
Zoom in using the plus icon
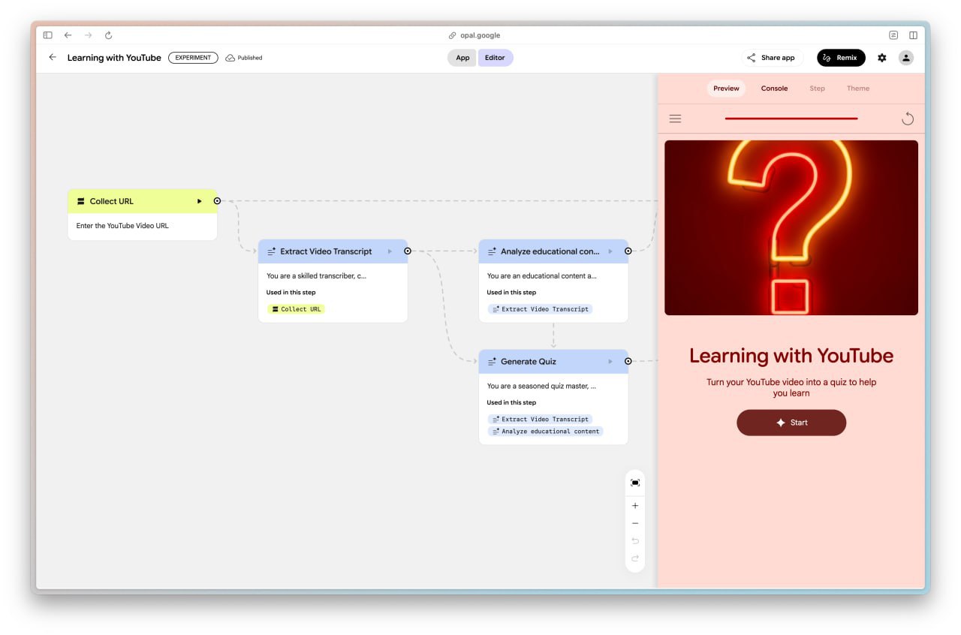(635, 506)
